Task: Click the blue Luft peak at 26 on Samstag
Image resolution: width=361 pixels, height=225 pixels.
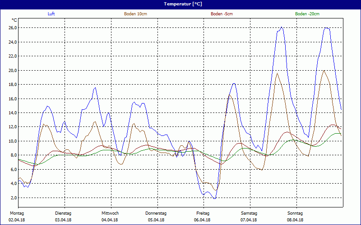Action: click(282, 27)
